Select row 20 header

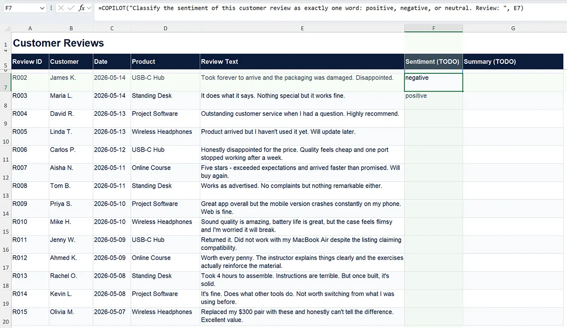[x=5, y=317]
